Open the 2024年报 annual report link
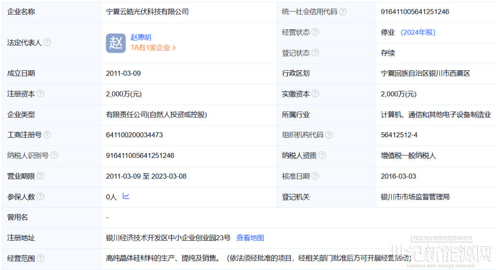The width and height of the screenshot is (496, 270). pyautogui.click(x=417, y=32)
